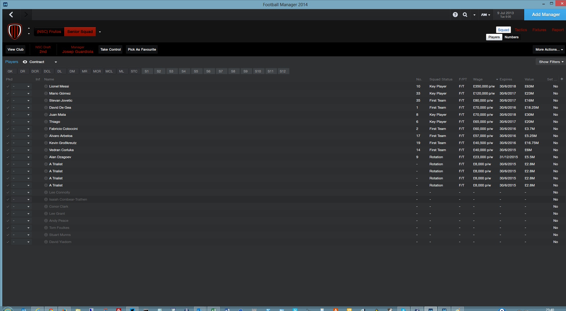The height and width of the screenshot is (311, 566).
Task: Click Add Manager
Action: (x=546, y=14)
